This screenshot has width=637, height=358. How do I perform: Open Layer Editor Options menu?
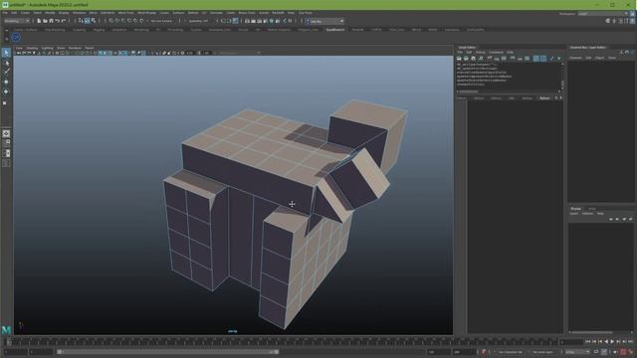(x=587, y=214)
